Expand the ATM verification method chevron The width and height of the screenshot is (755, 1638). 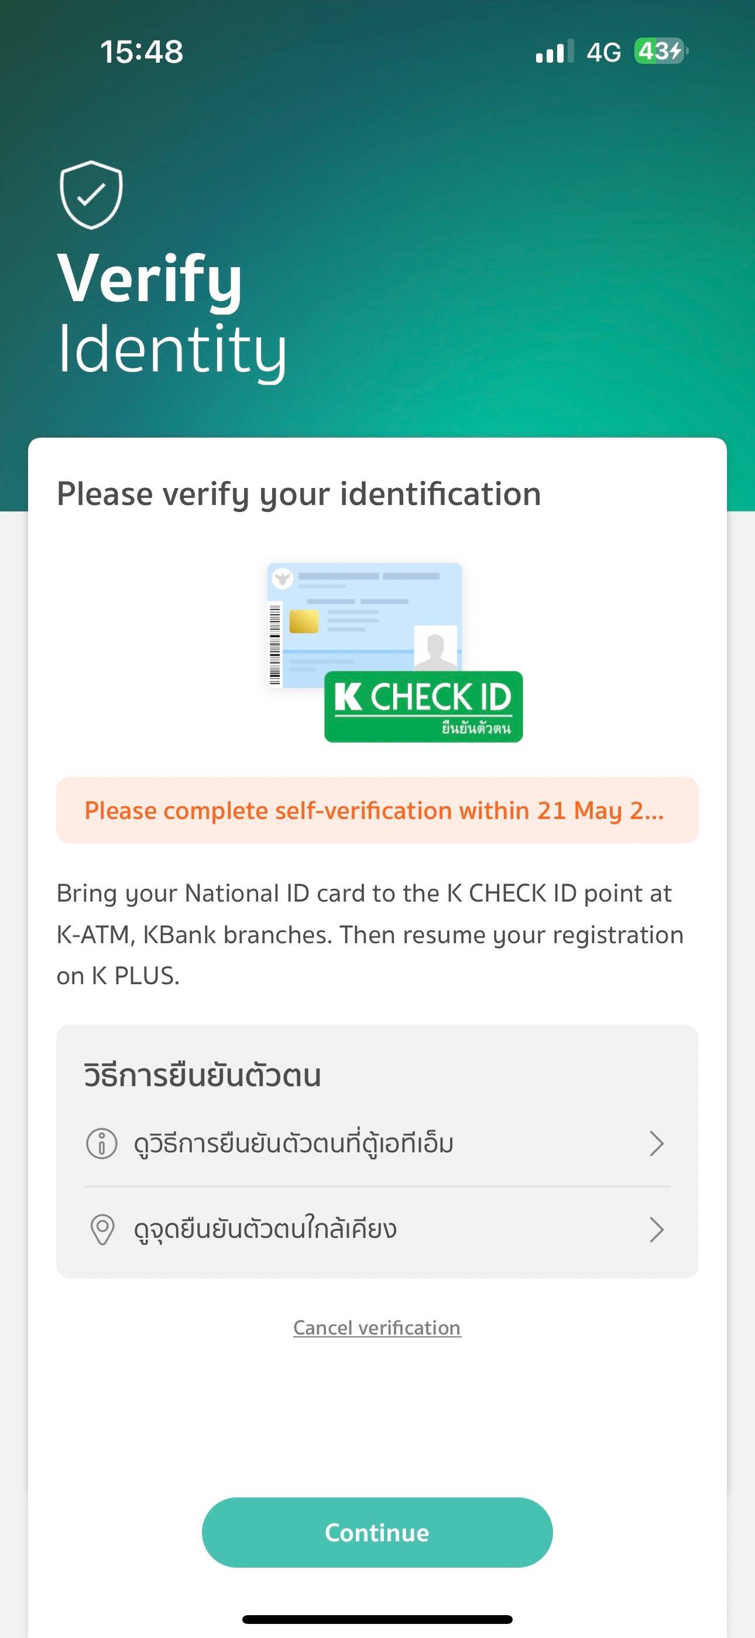pos(657,1144)
